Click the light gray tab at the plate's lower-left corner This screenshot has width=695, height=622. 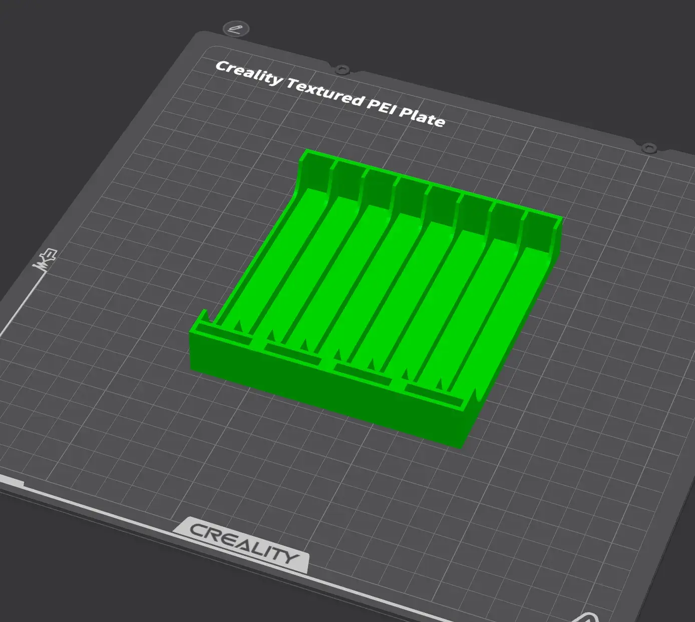click(11, 482)
